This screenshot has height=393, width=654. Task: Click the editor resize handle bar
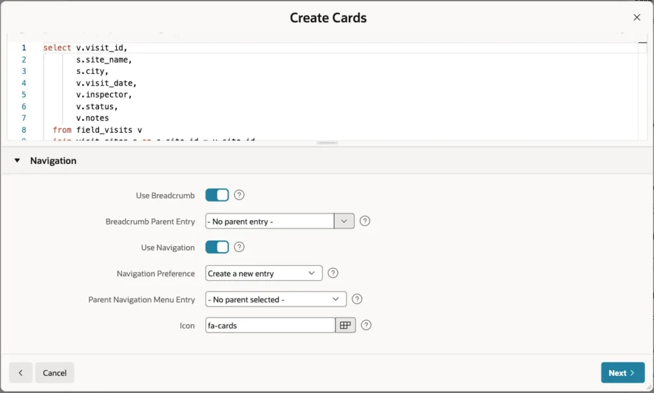click(x=327, y=142)
